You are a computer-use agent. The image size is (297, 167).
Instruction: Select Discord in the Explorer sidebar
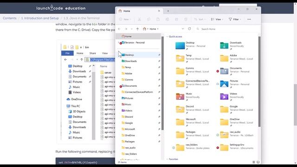pos(138,117)
